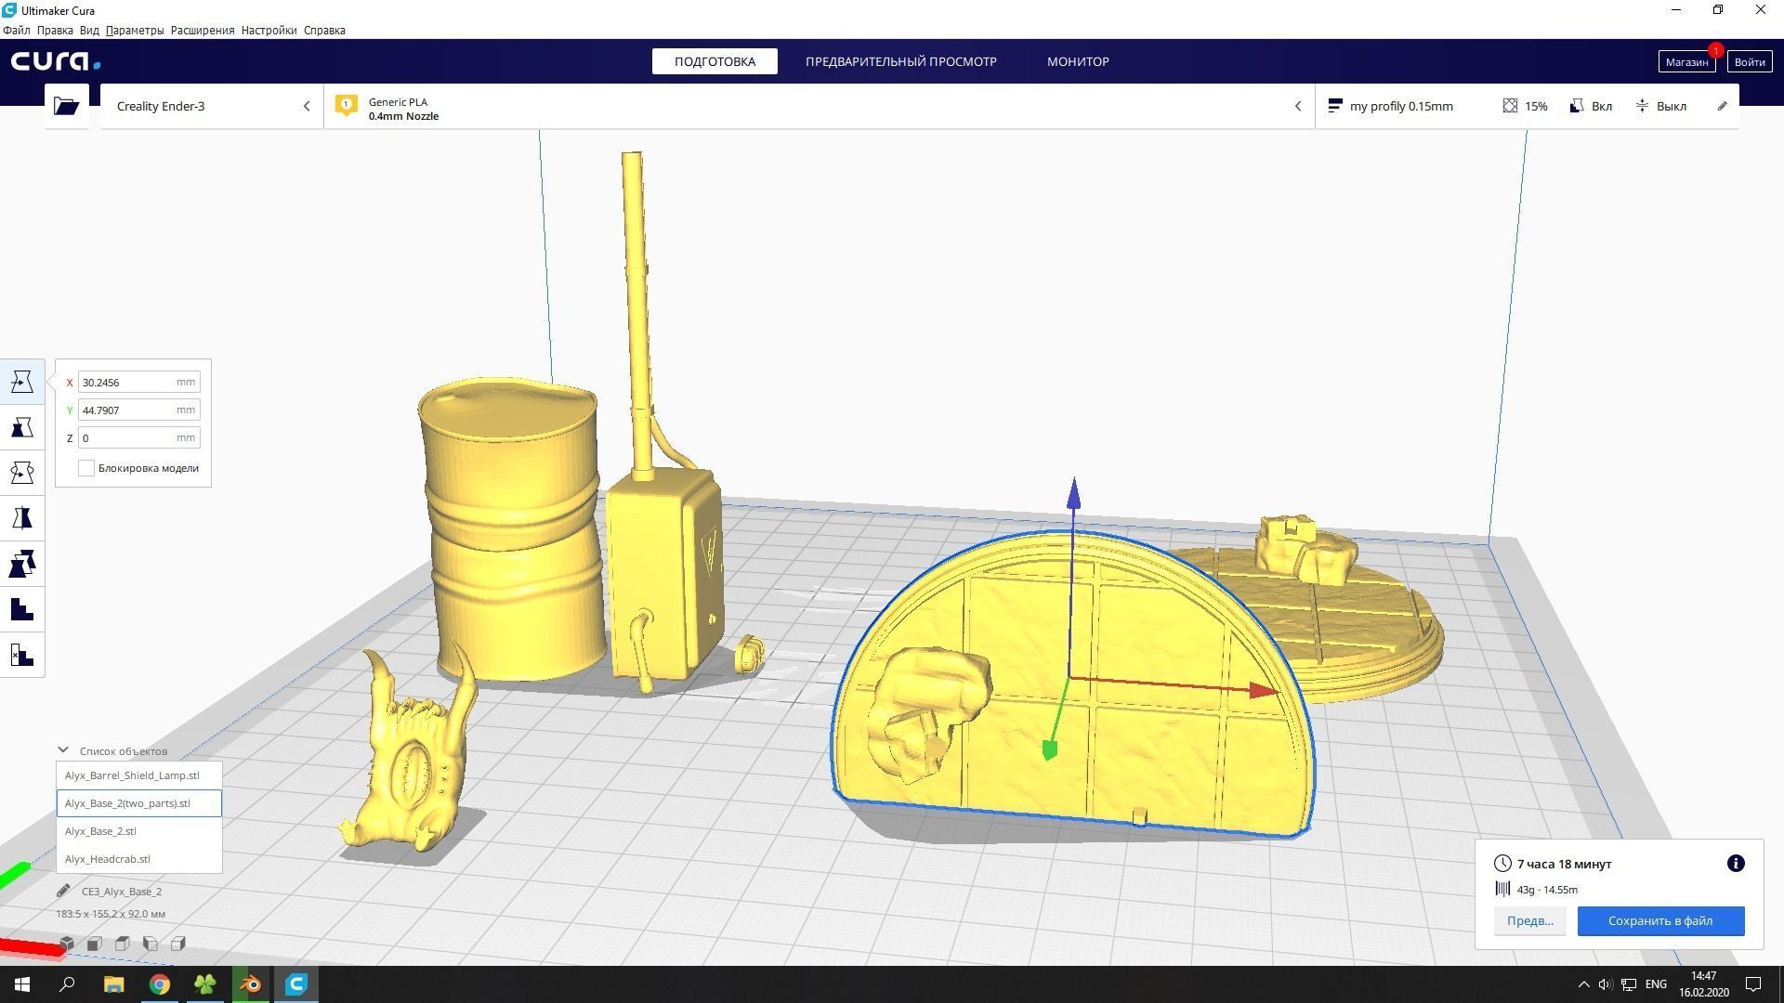
Task: Switch to front view cube
Action: point(94,944)
